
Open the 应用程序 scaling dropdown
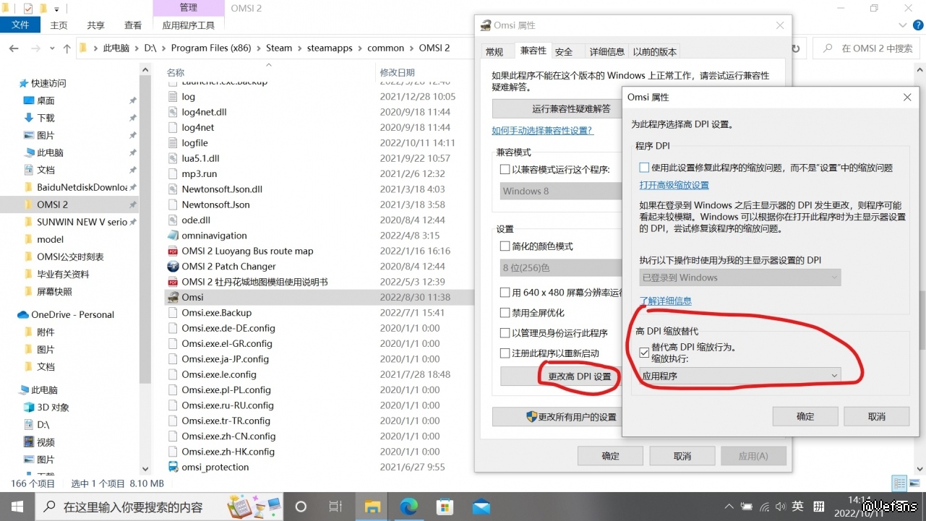[740, 376]
